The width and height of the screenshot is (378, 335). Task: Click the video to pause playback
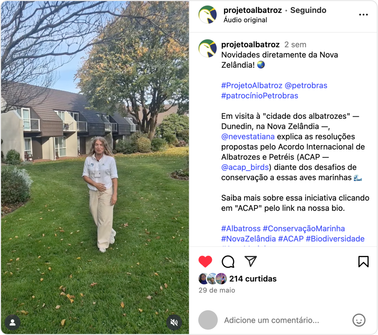point(95,168)
